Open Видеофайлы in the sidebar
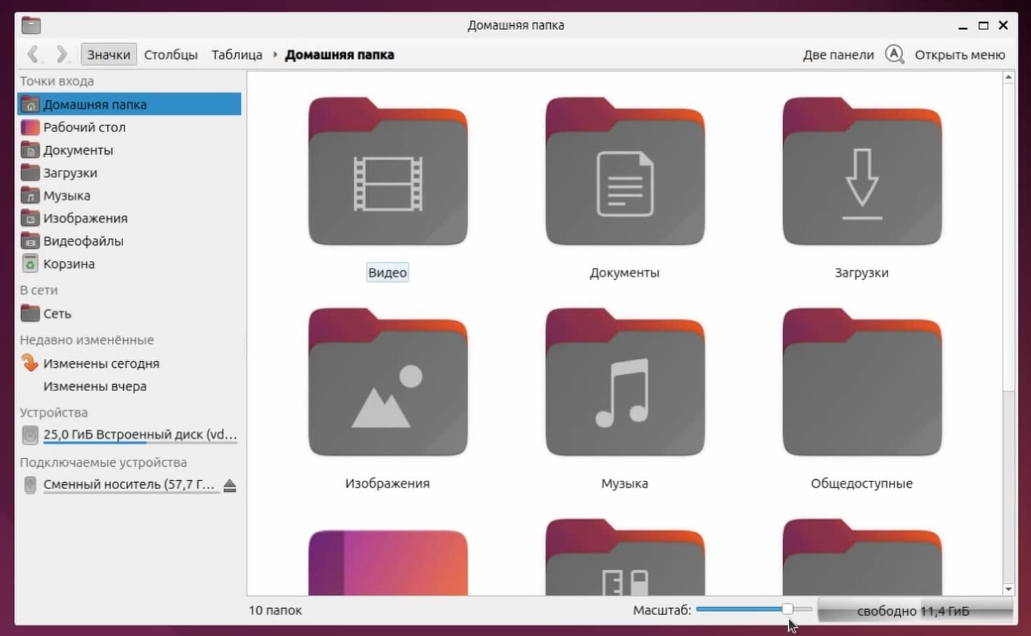The image size is (1031, 636). click(x=129, y=241)
